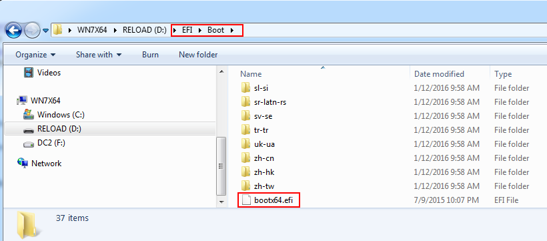Screen dimensions: 547x241
Task: Click the New folder button
Action: tap(198, 55)
